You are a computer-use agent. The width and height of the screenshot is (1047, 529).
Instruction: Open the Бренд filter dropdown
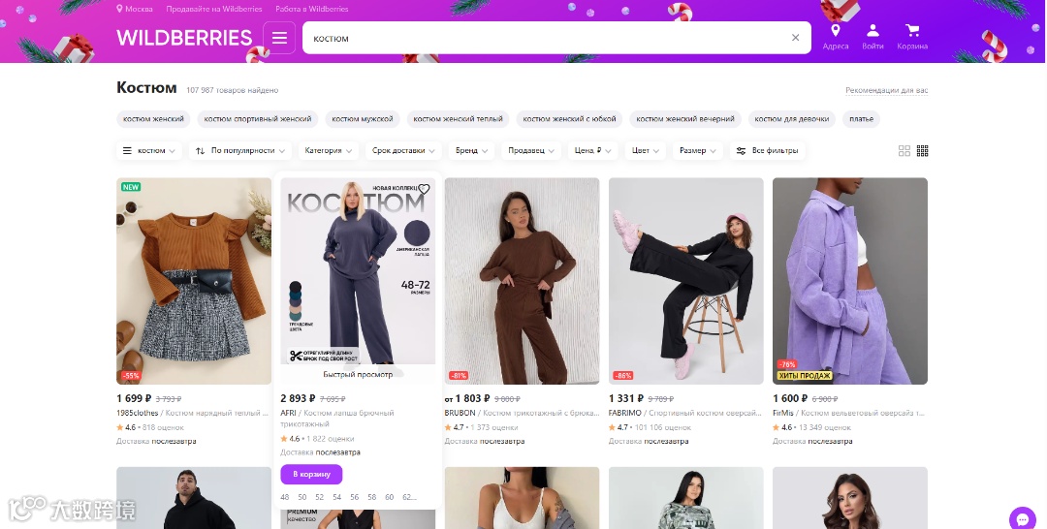pyautogui.click(x=471, y=151)
